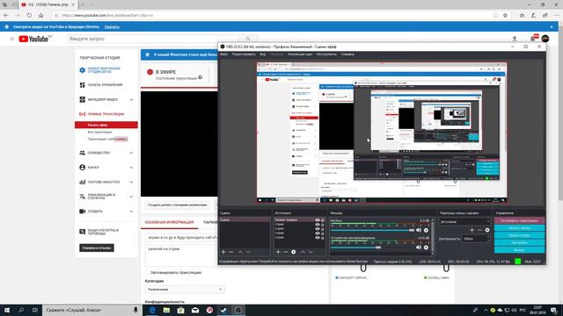Add a scene transition with plus icon
563x316 pixels.
[x=472, y=230]
